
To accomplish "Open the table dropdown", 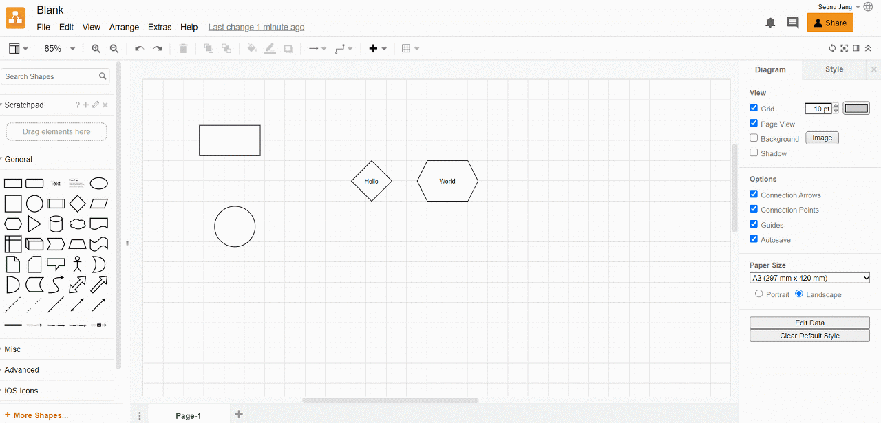I will [411, 49].
